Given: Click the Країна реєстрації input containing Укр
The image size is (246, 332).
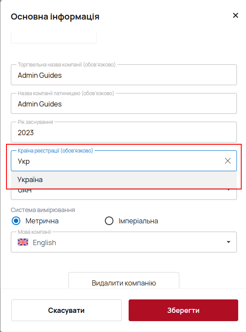Looking at the screenshot, I should tap(118, 161).
